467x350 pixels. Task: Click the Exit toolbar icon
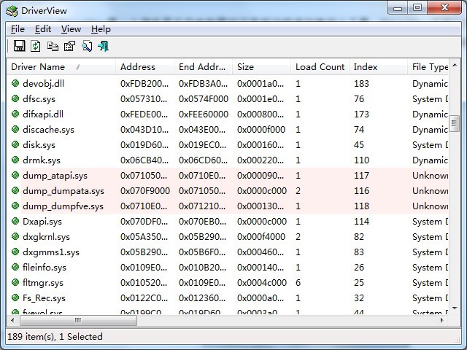pyautogui.click(x=103, y=46)
